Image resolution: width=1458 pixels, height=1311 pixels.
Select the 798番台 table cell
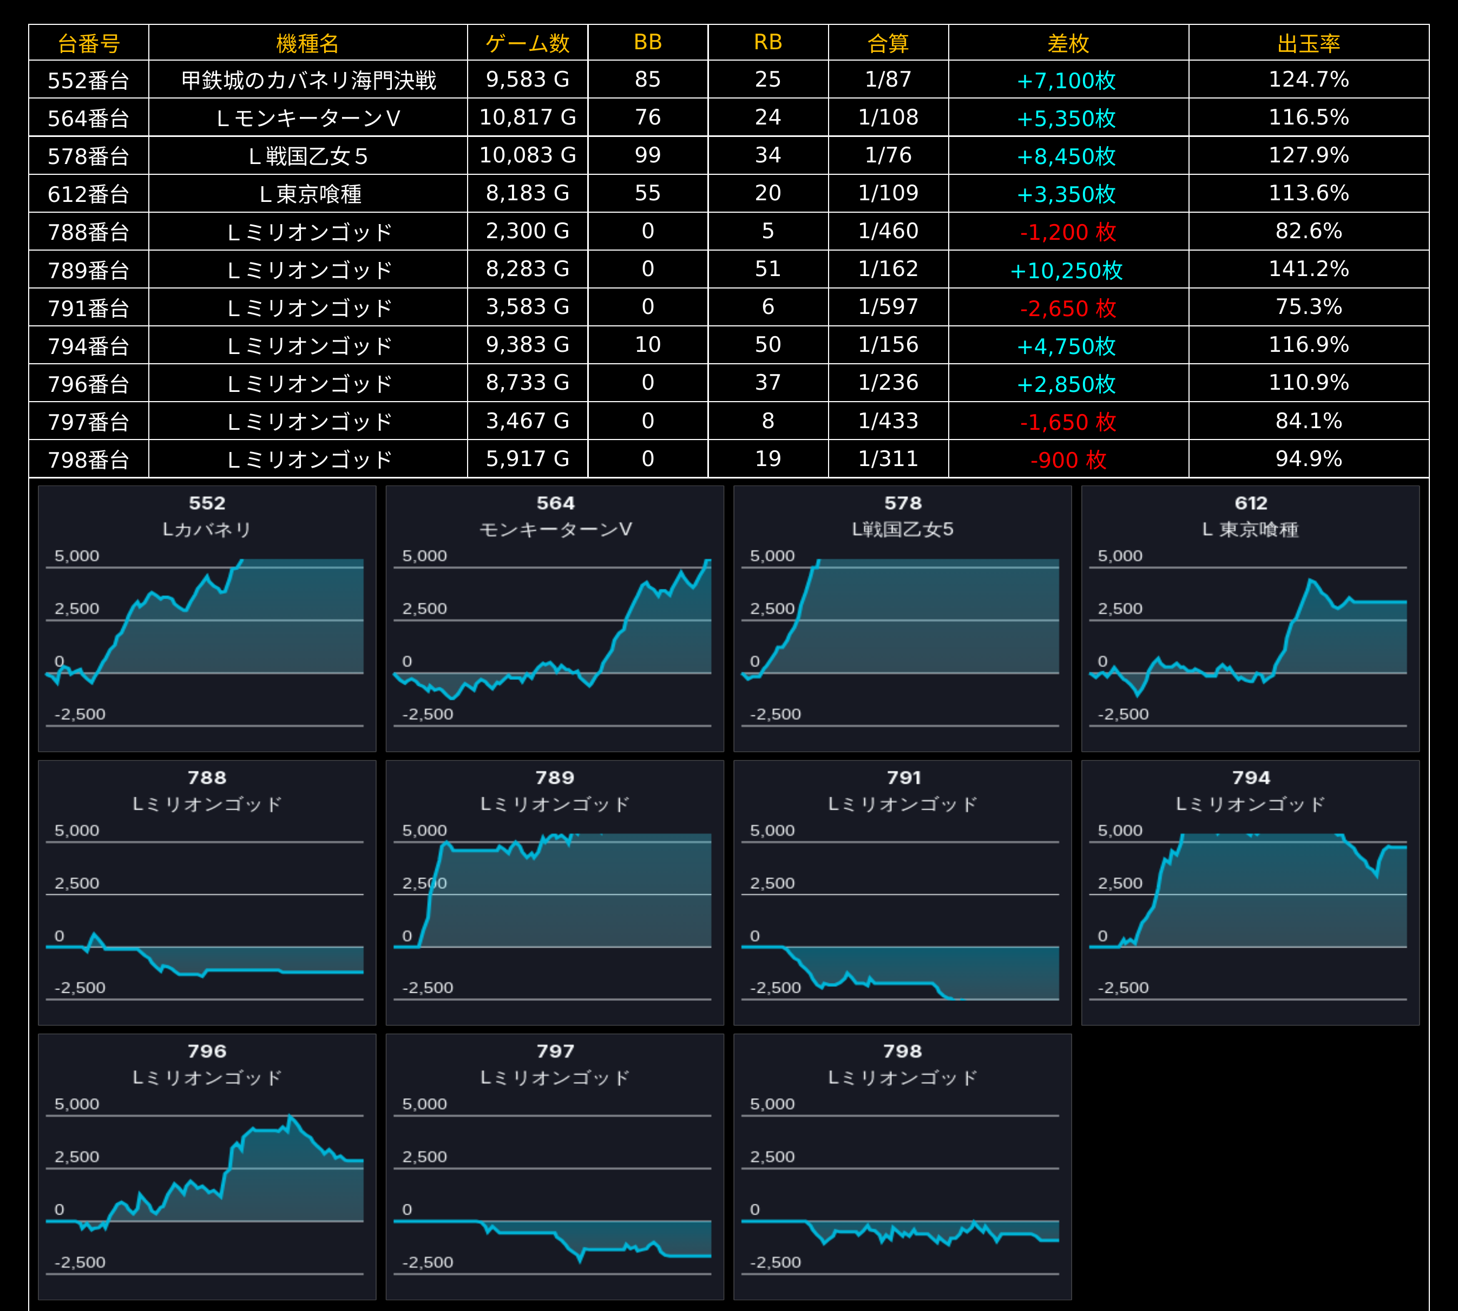tap(89, 459)
